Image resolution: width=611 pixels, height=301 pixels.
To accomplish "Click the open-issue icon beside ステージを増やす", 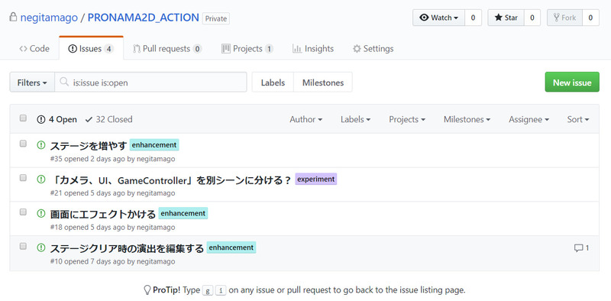I will click(x=41, y=145).
